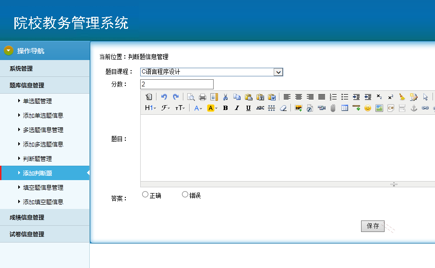
Task: Insert Flash with the Flash icon
Action: point(310,108)
